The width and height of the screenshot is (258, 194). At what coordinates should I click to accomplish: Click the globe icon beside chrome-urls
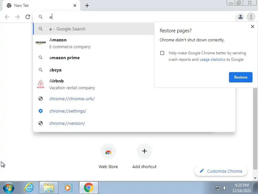pyautogui.click(x=41, y=99)
